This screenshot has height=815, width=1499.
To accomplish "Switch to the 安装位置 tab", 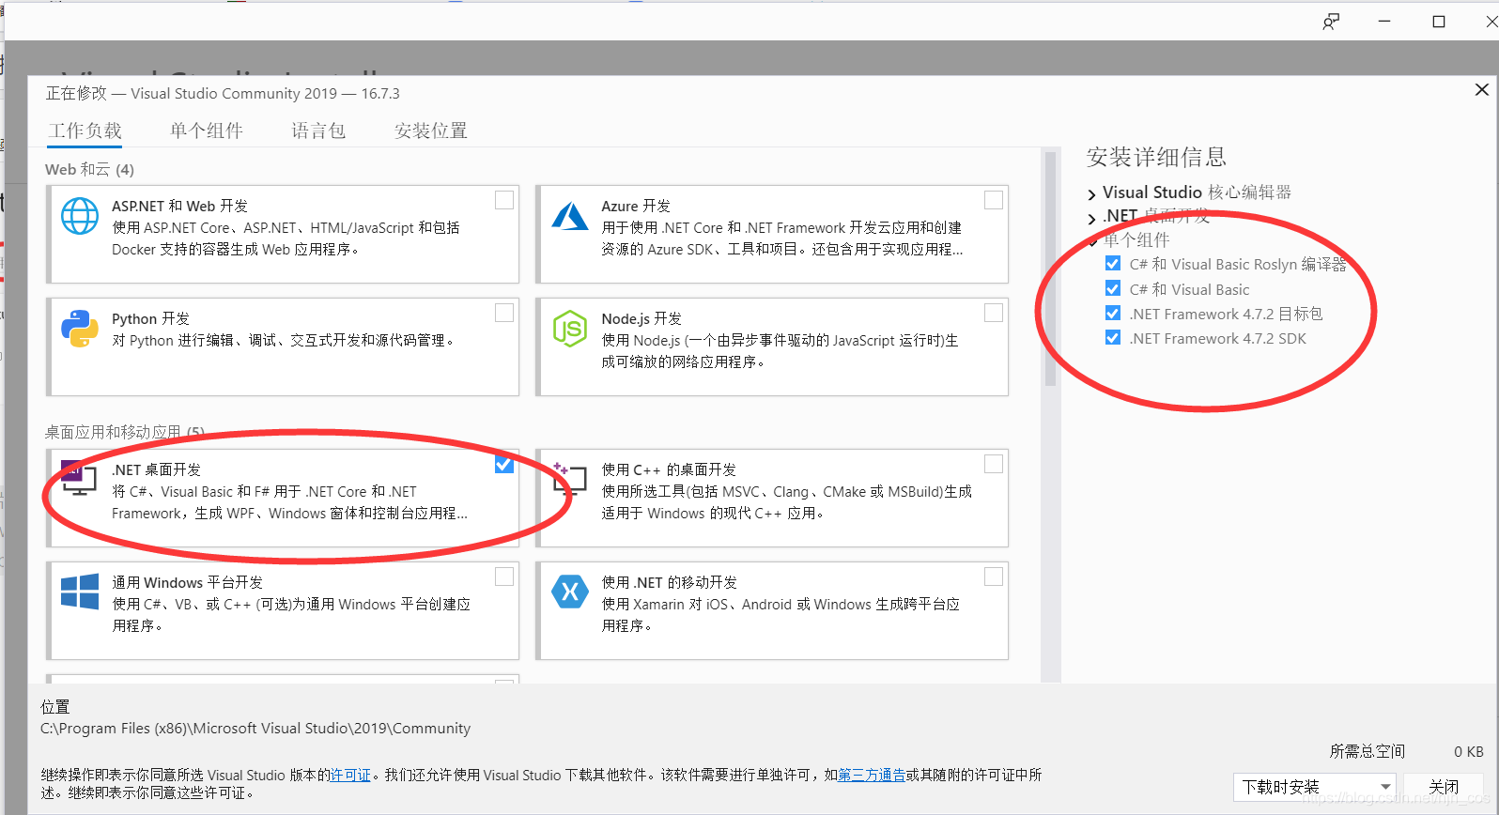I will pyautogui.click(x=431, y=131).
